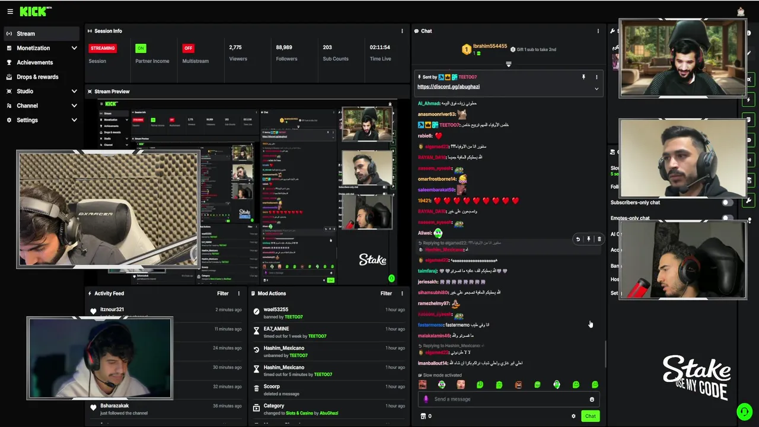Click the ban icon next to wael53255
This screenshot has height=427, width=759.
tap(257, 311)
